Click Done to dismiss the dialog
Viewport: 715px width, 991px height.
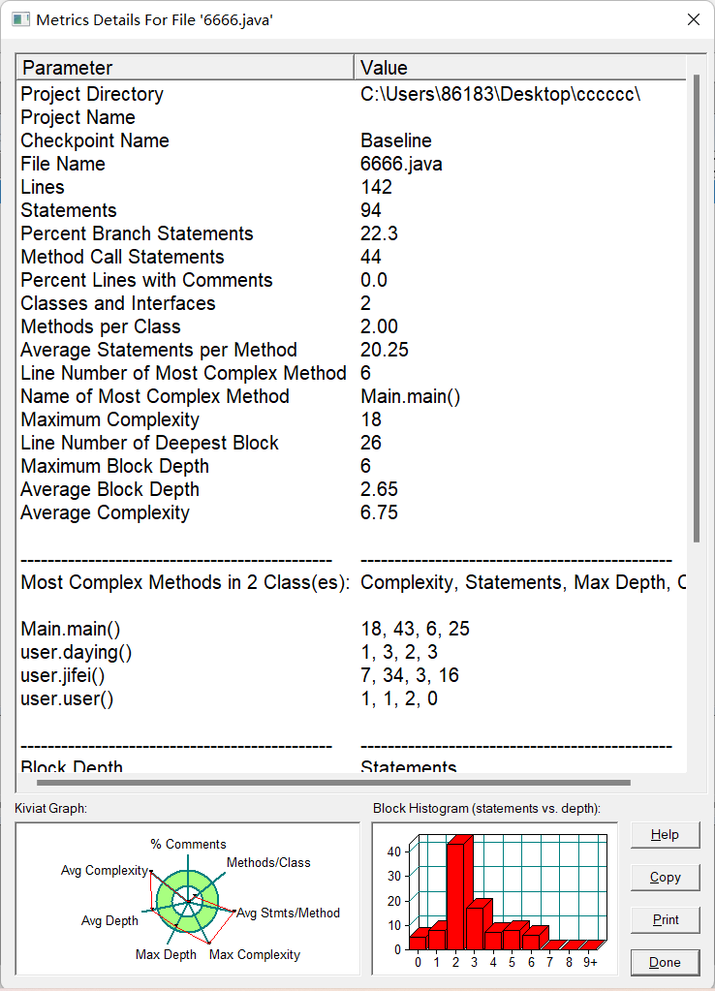(665, 963)
